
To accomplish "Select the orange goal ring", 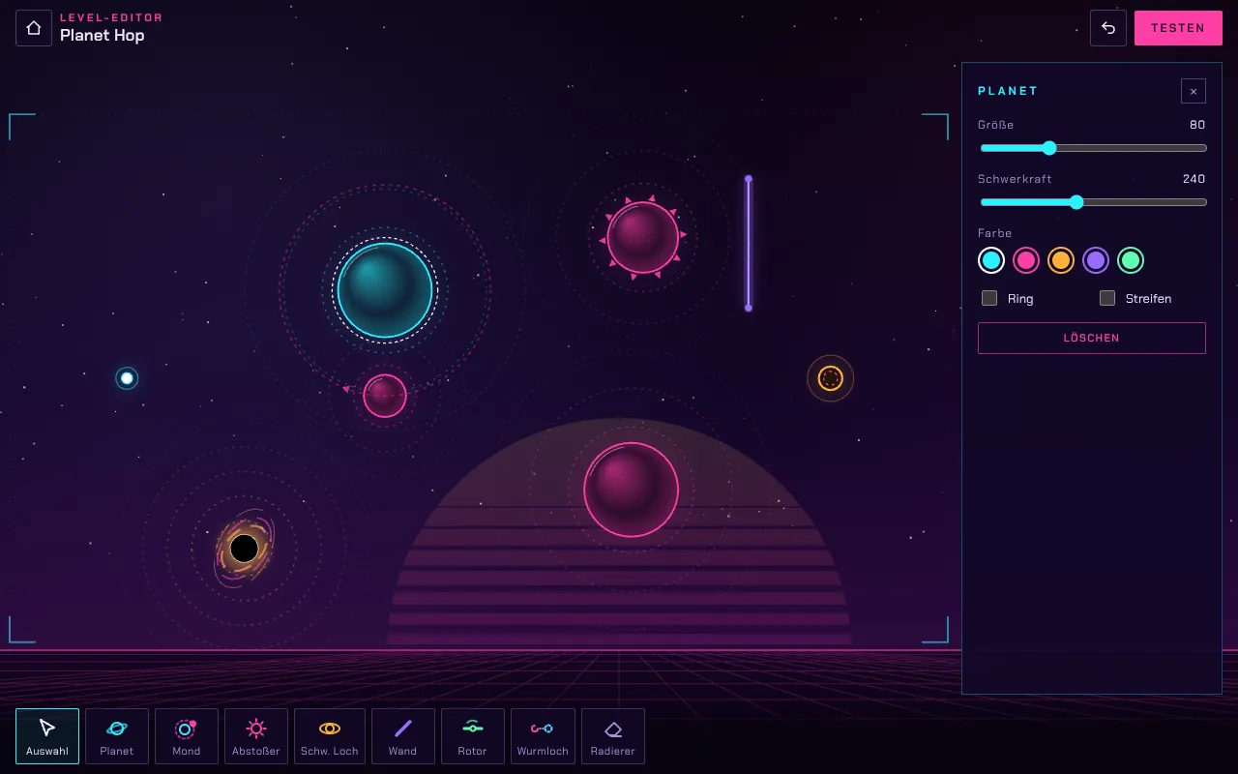I will tap(831, 378).
